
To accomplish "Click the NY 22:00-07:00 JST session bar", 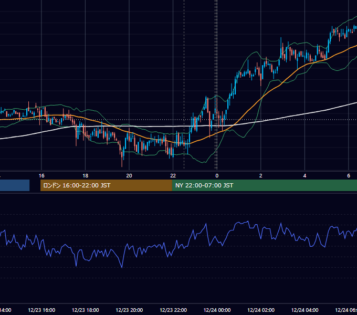I will (x=264, y=185).
